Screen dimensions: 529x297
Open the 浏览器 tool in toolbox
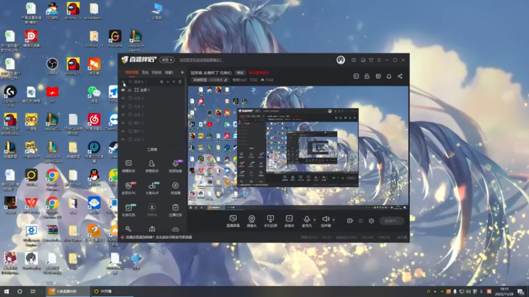175,188
